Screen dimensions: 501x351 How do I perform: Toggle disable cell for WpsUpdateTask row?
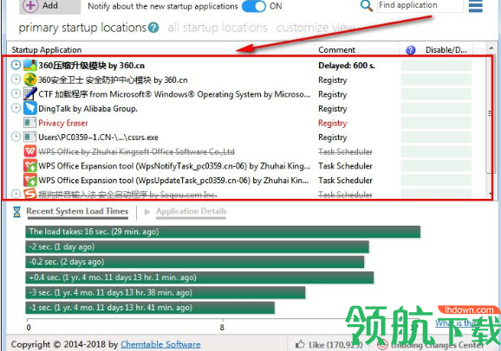[x=436, y=180]
